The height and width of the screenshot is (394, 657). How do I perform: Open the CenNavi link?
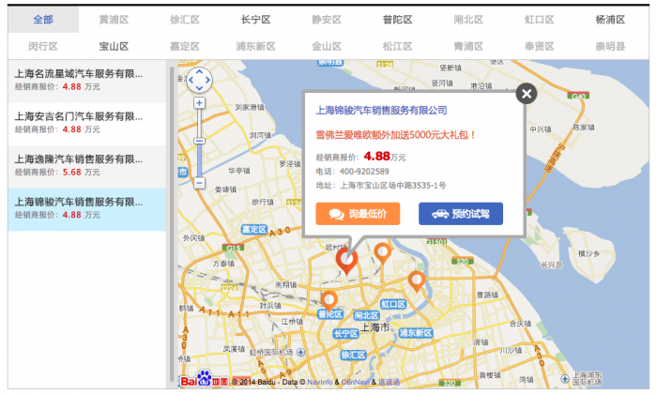pyautogui.click(x=356, y=382)
